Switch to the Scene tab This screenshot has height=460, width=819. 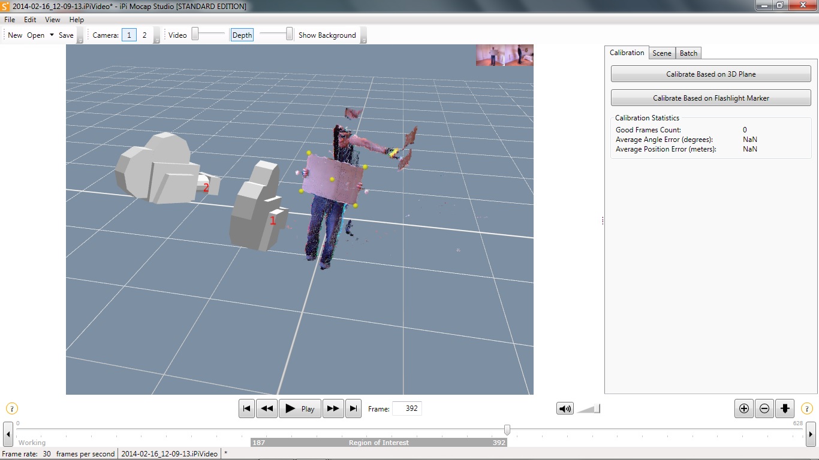click(x=662, y=53)
